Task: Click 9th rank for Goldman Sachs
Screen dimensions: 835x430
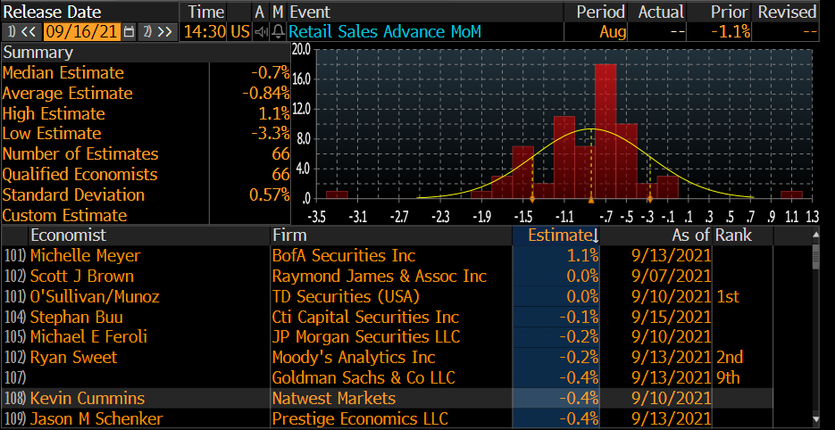Action: tap(728, 378)
